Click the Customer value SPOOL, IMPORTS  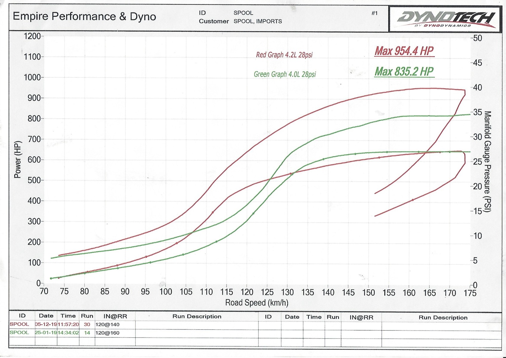click(x=258, y=21)
